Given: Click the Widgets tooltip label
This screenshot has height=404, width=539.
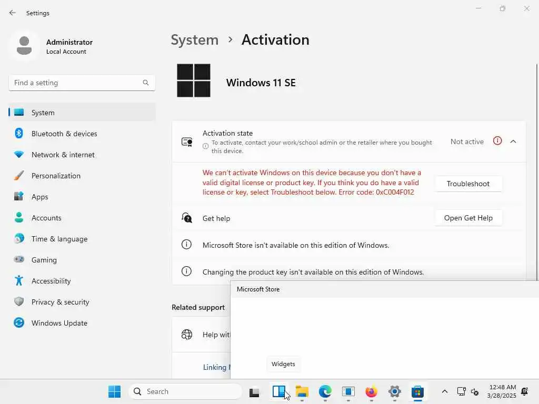Looking at the screenshot, I should point(283,364).
